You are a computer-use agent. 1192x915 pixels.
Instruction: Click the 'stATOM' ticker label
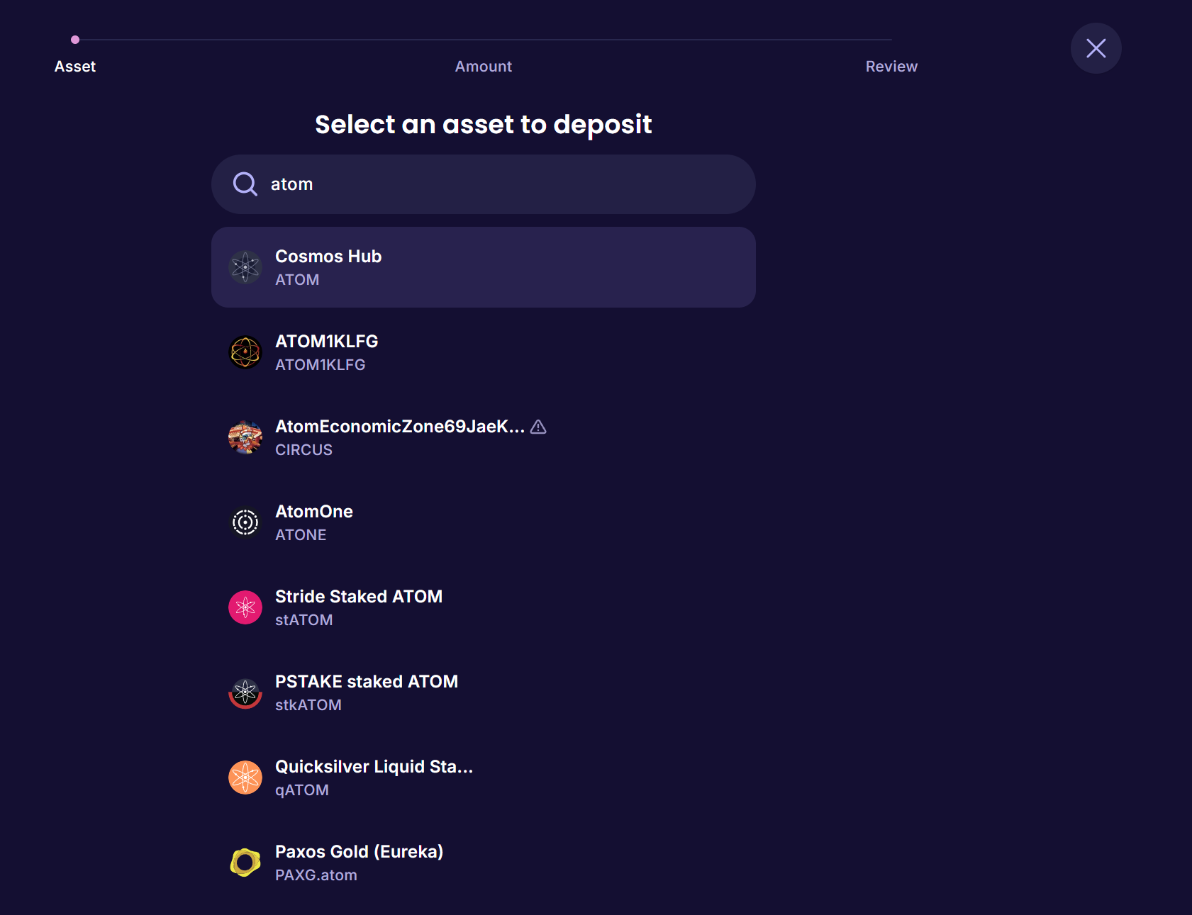304,620
